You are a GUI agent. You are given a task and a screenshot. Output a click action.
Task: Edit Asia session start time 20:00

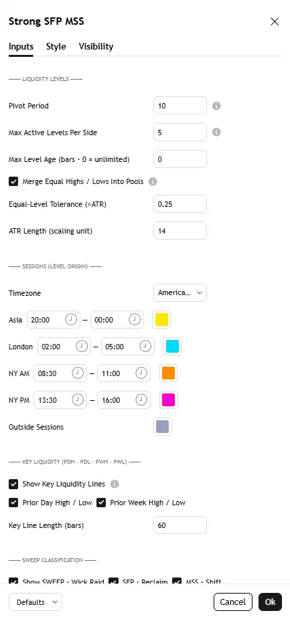tap(54, 320)
